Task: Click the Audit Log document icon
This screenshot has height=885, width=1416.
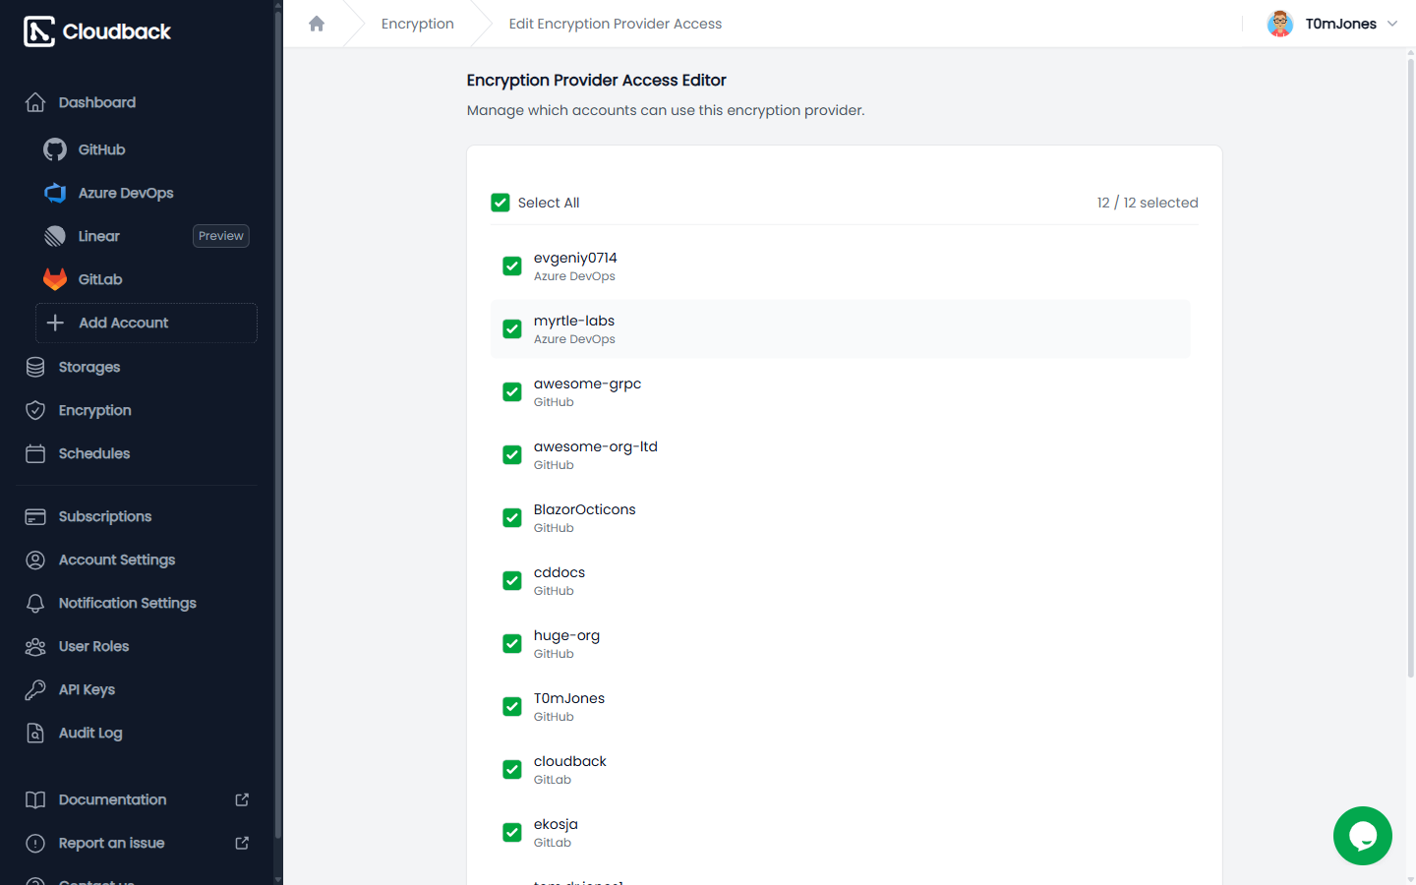Action: pyautogui.click(x=35, y=733)
